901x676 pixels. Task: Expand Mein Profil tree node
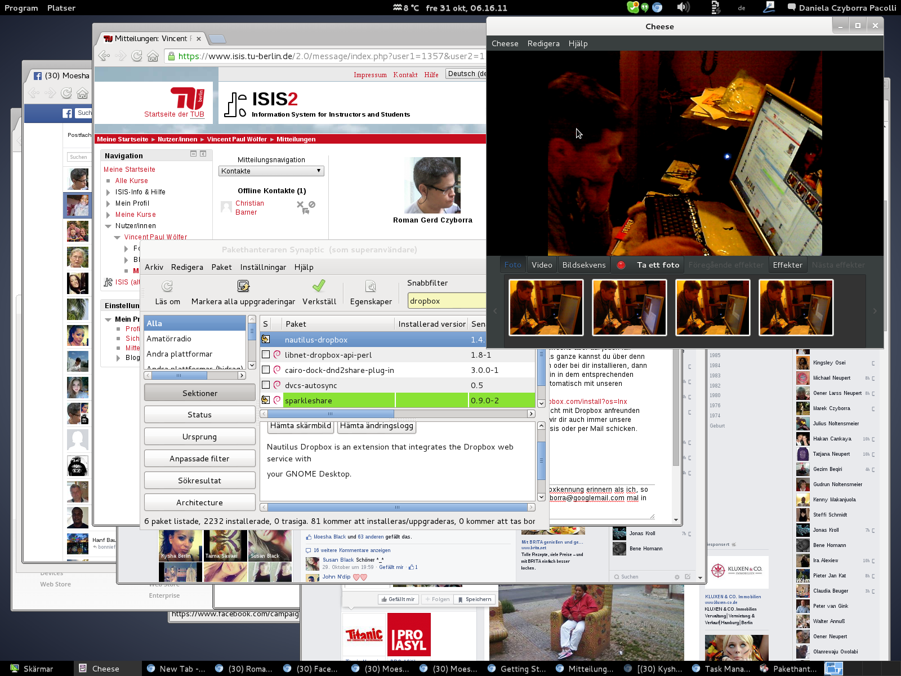[x=108, y=203]
